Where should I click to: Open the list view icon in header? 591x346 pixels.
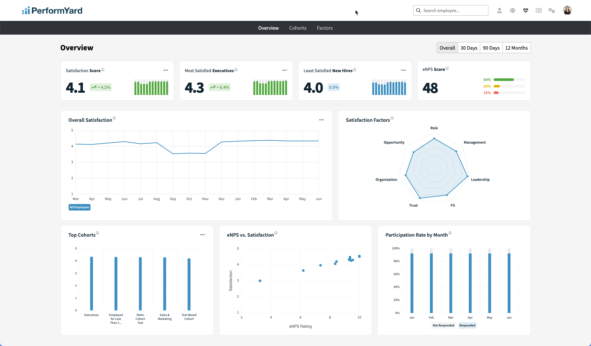pos(538,10)
